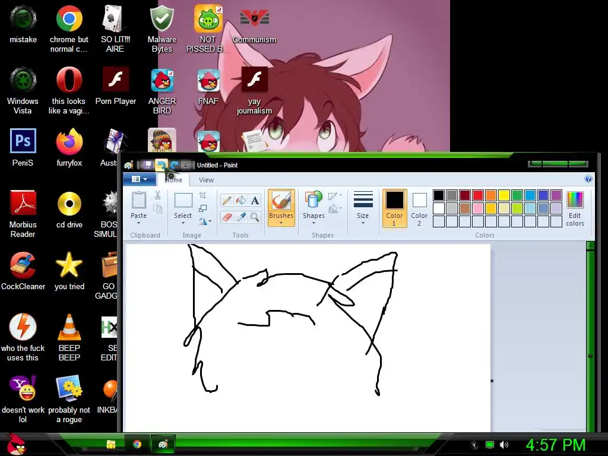Click the Cut scissors icon

(x=157, y=195)
